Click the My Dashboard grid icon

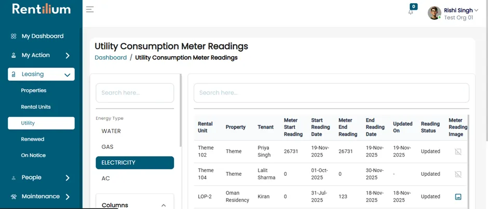[x=13, y=36]
